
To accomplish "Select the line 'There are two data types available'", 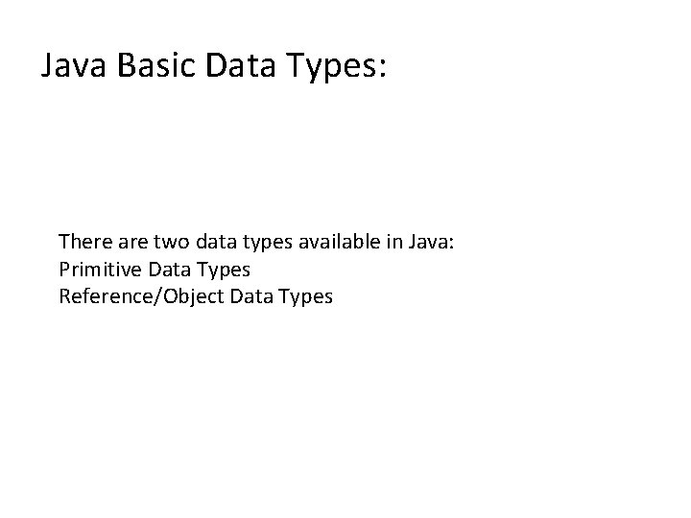I will coord(256,242).
